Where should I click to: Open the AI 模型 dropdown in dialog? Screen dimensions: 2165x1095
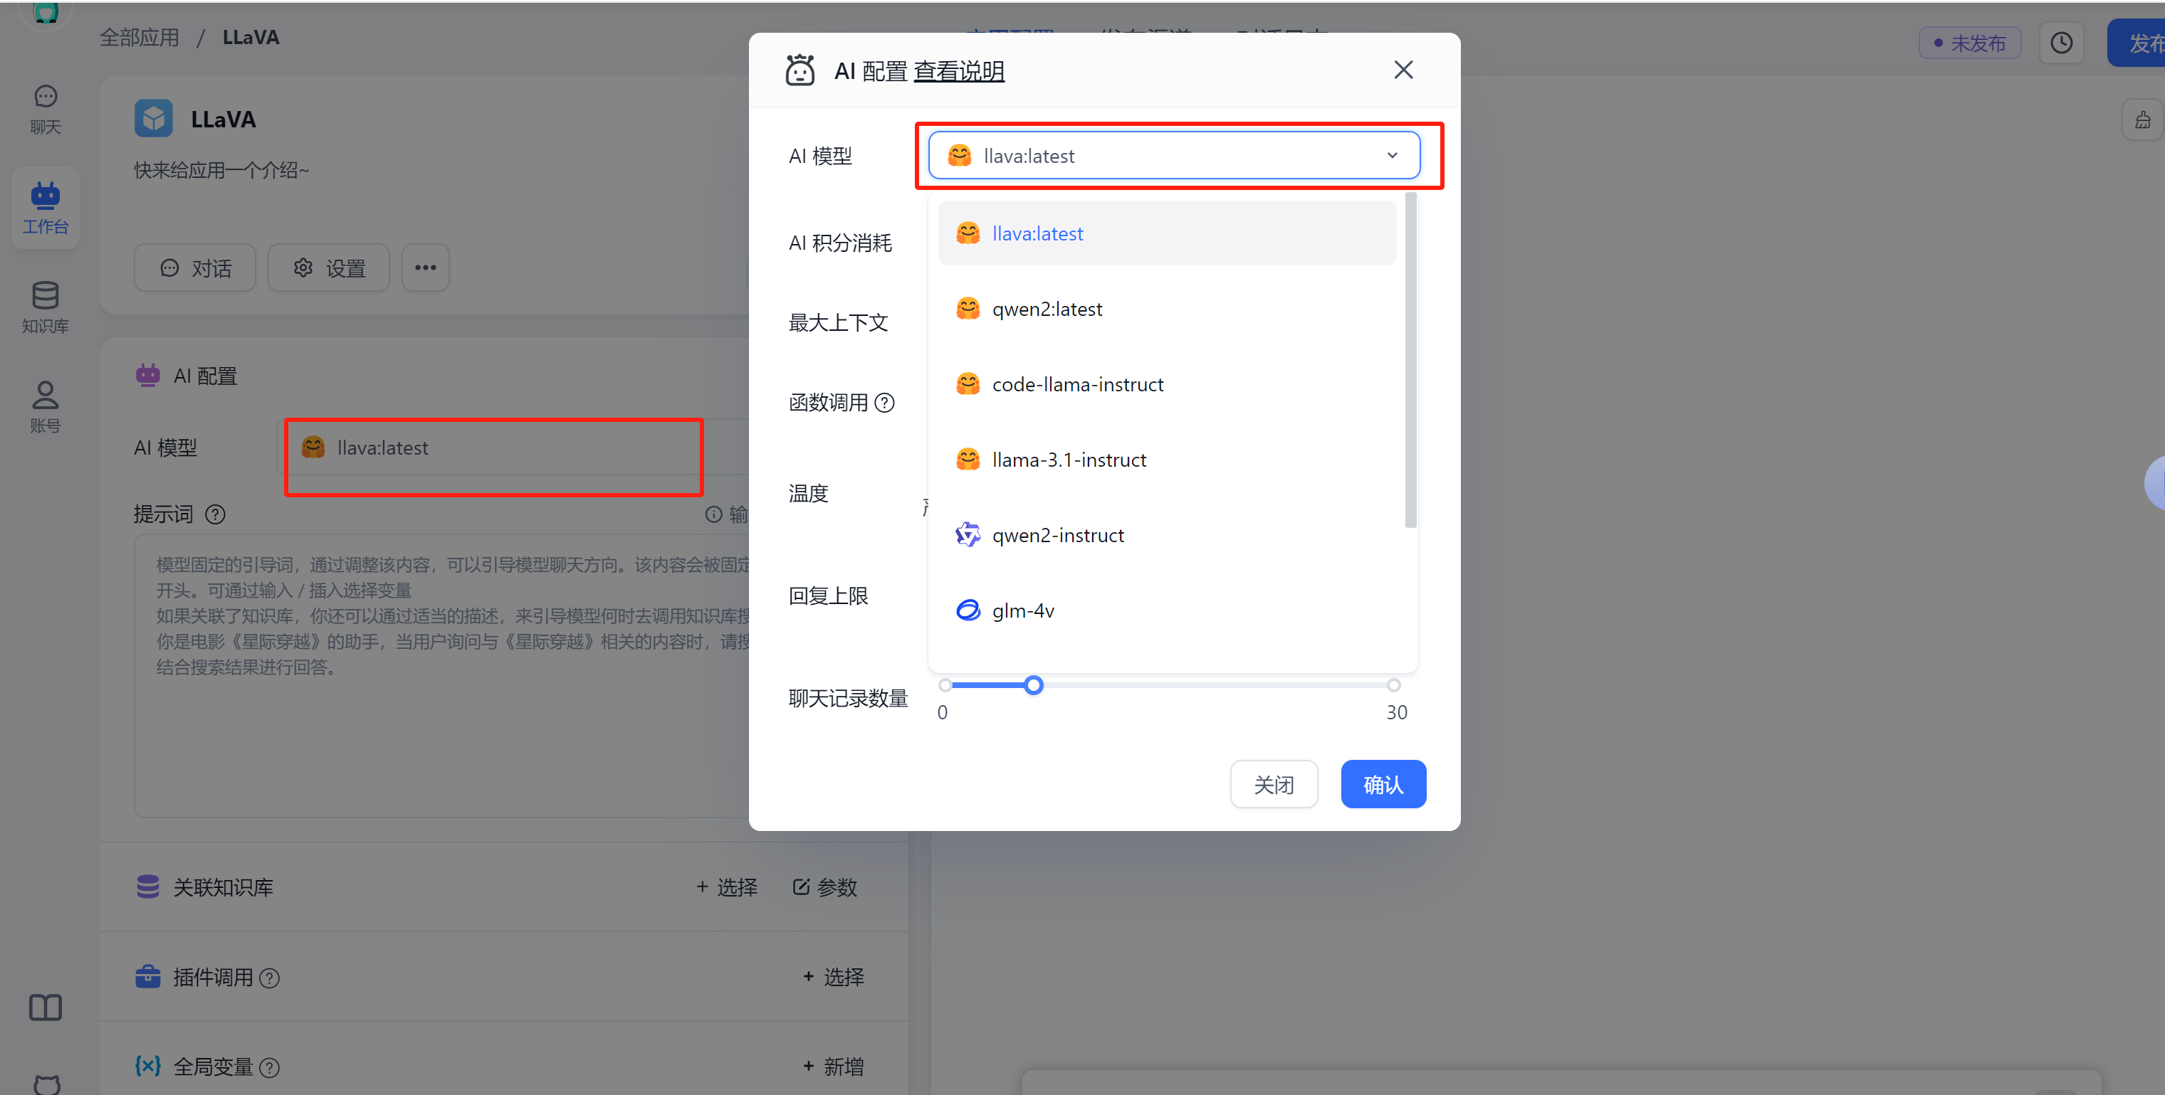(1174, 155)
